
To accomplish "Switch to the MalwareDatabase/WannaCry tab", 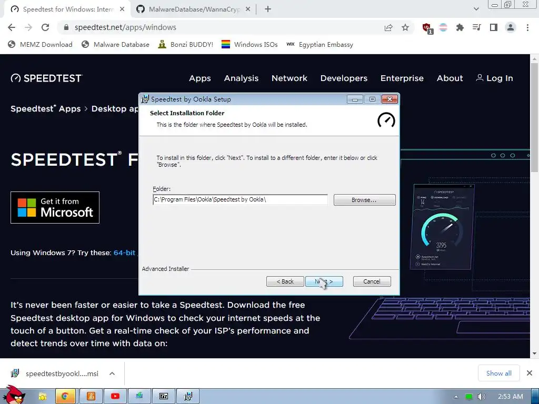I will coord(193,9).
